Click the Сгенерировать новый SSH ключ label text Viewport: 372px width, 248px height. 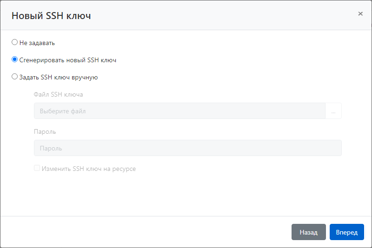tap(67, 60)
